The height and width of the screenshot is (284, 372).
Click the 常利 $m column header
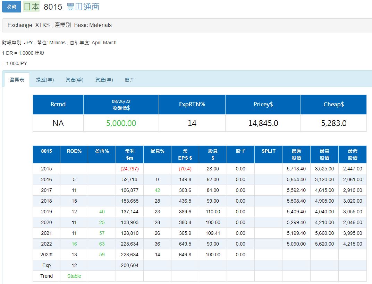click(129, 154)
